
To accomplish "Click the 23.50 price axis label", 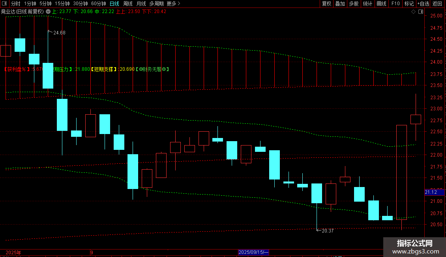I will [x=436, y=85].
